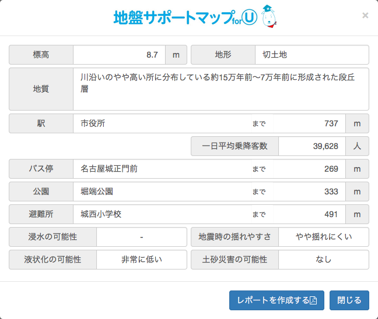Select the station distance 737
The image size is (378, 319).
click(x=331, y=123)
